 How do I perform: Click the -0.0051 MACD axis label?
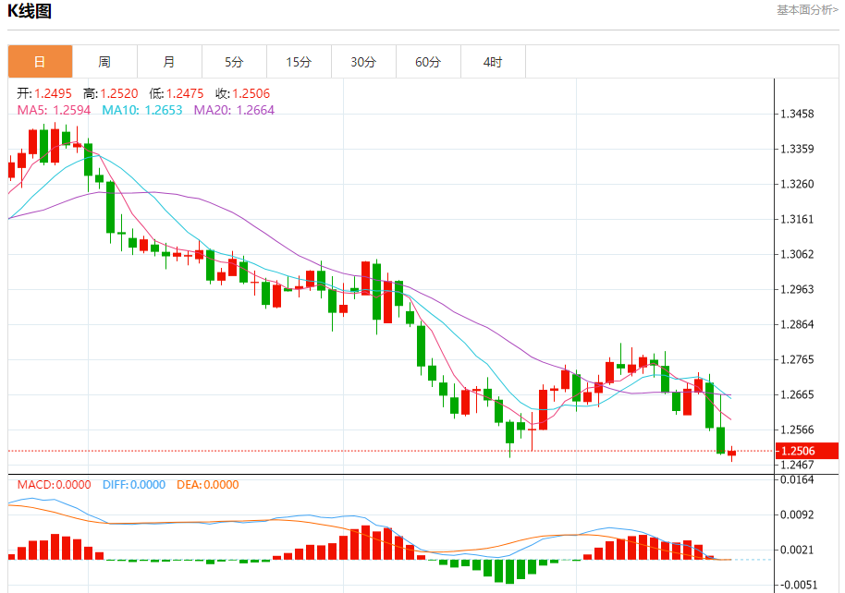point(797,585)
